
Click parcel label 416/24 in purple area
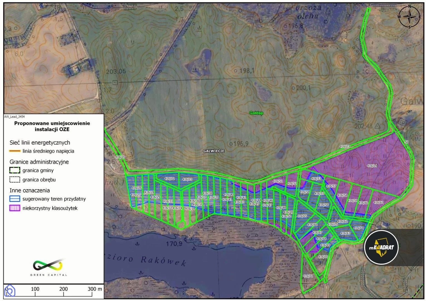tap(372, 166)
